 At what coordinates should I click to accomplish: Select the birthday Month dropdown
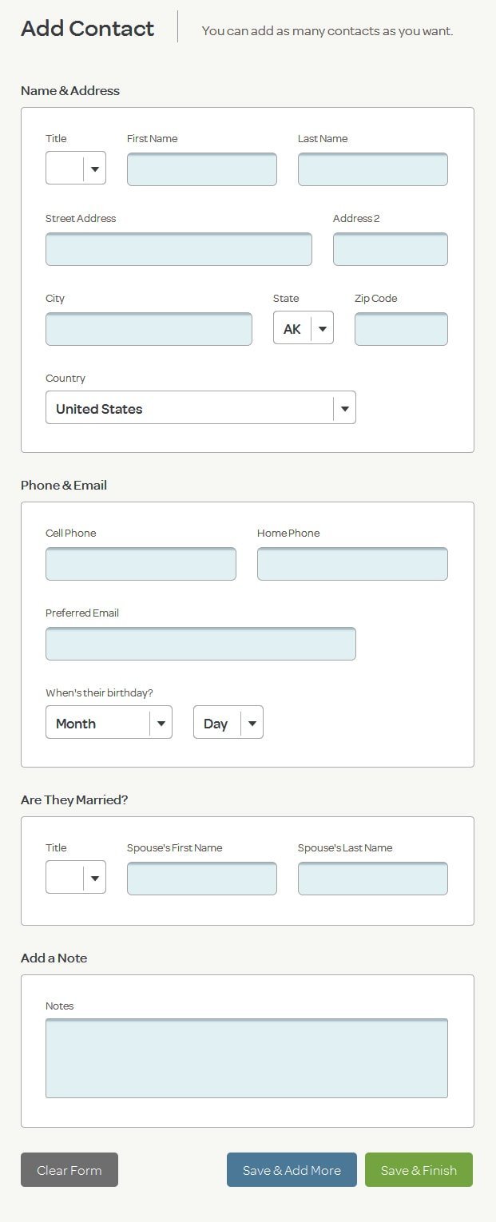pyautogui.click(x=109, y=723)
